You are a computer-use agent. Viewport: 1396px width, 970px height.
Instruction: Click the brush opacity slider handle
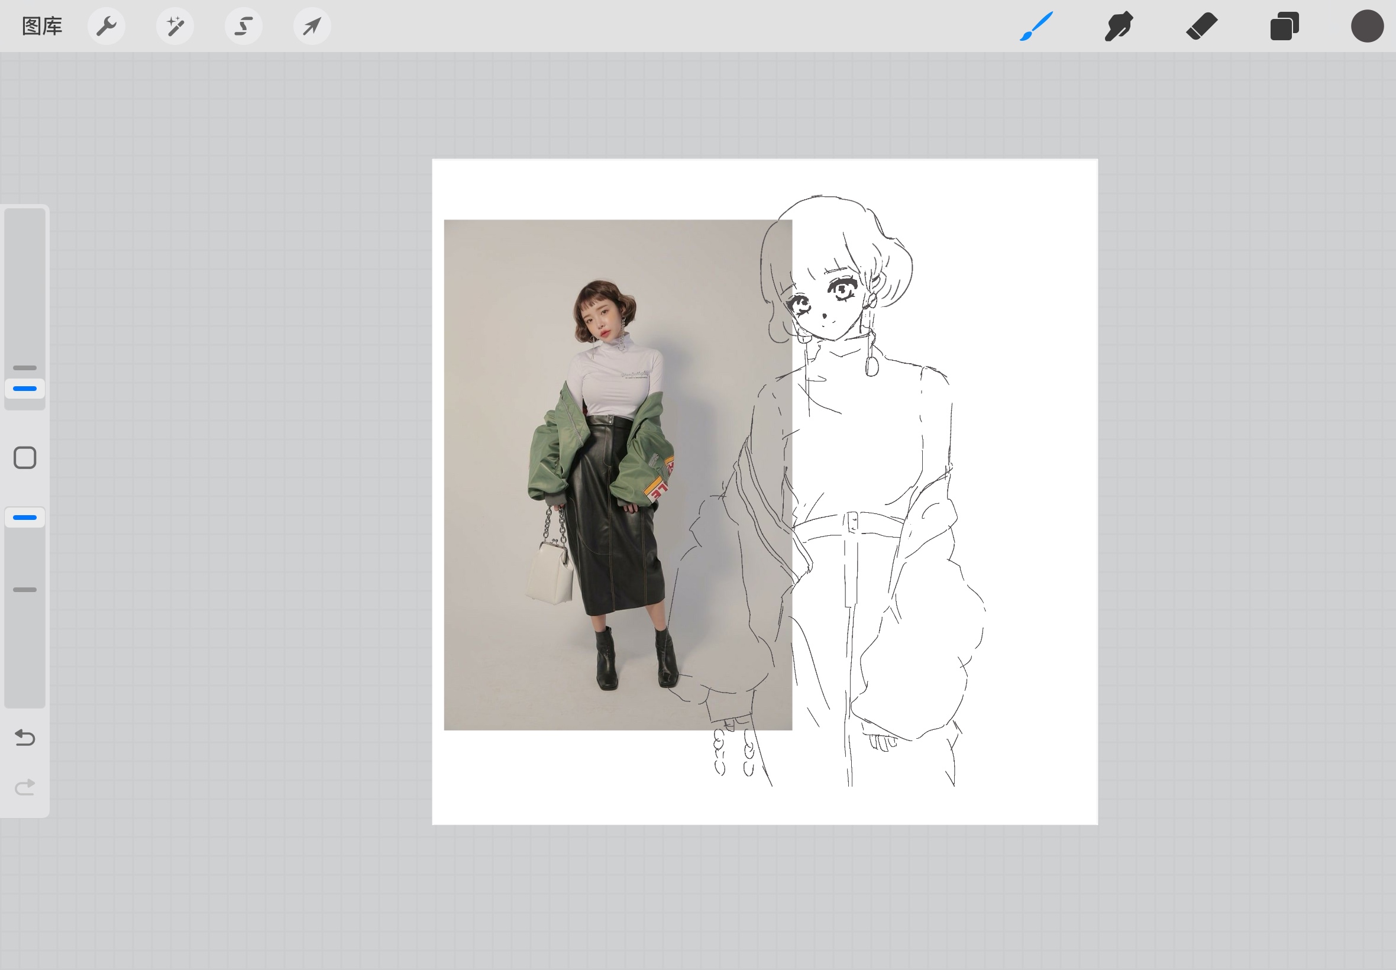point(25,517)
